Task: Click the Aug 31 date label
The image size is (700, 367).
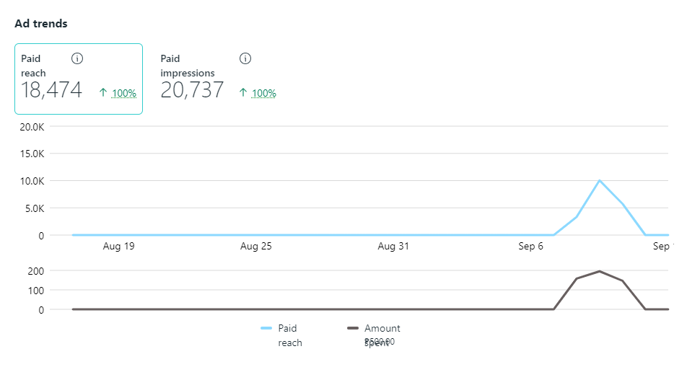Action: (393, 247)
